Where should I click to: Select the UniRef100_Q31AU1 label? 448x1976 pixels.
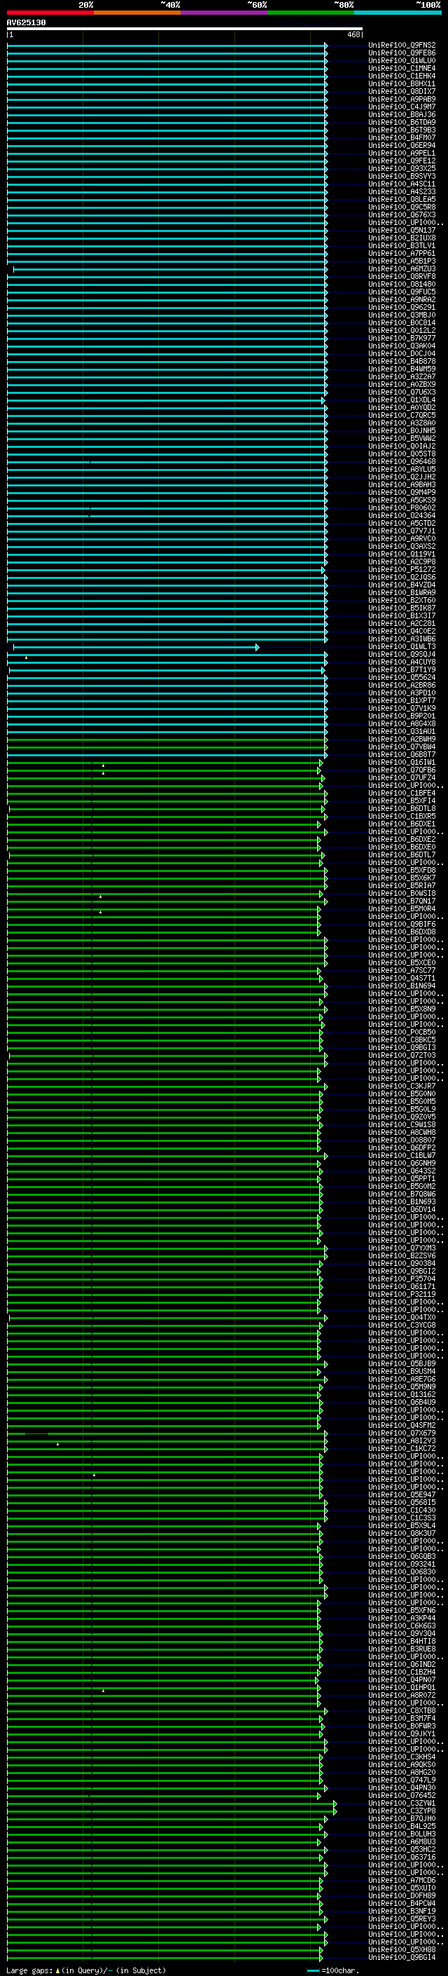402,731
